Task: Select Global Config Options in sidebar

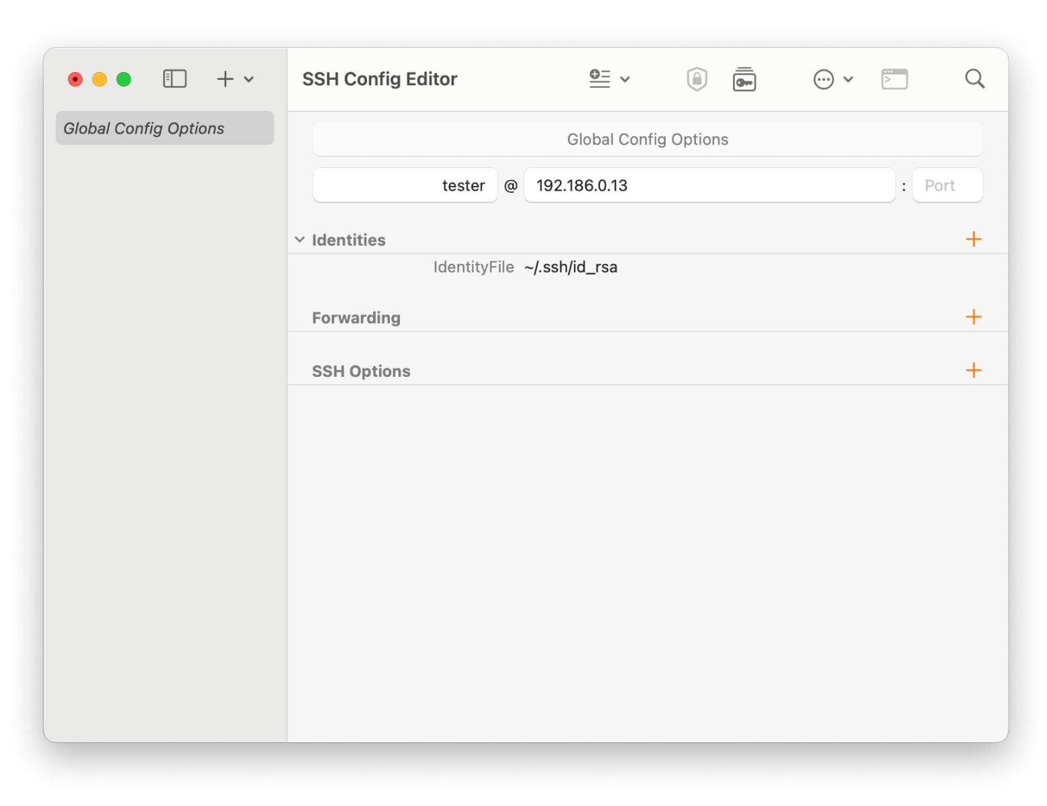Action: pyautogui.click(x=164, y=128)
